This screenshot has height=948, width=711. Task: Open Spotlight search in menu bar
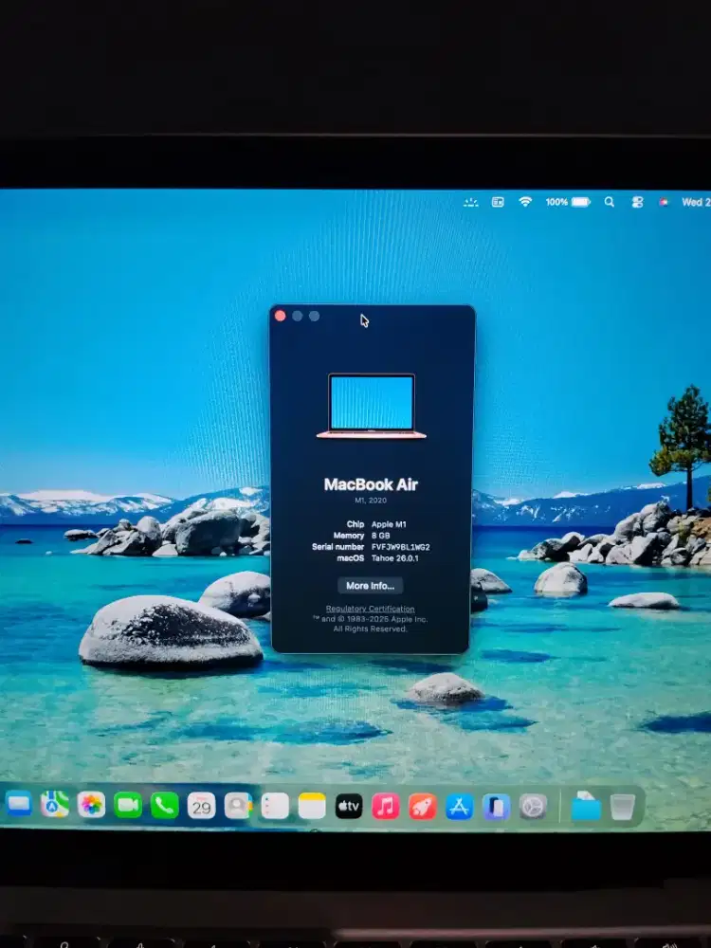click(x=610, y=202)
